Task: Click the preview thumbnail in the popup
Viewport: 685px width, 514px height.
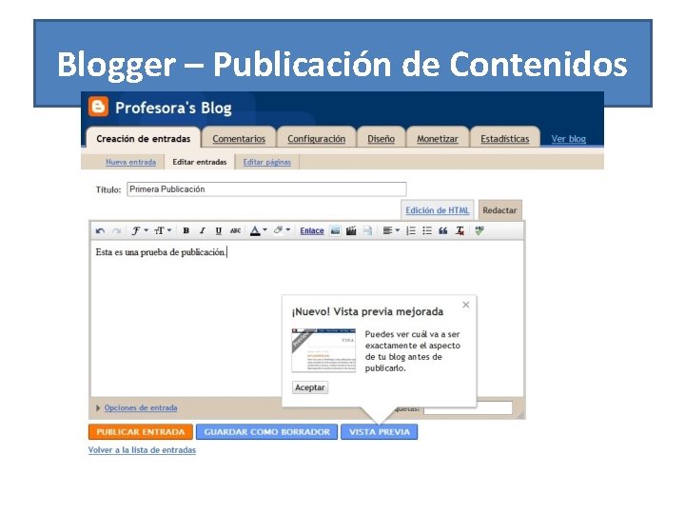Action: pos(323,350)
